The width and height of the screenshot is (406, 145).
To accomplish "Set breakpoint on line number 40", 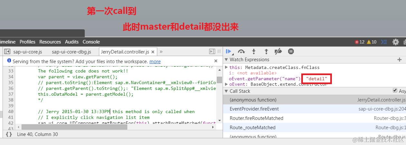I will pyautogui.click(x=11, y=112).
